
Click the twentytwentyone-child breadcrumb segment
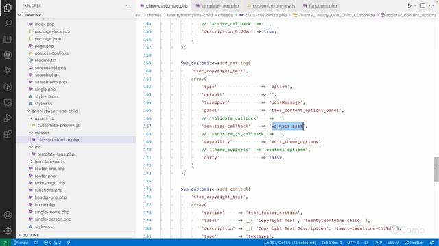[190, 15]
